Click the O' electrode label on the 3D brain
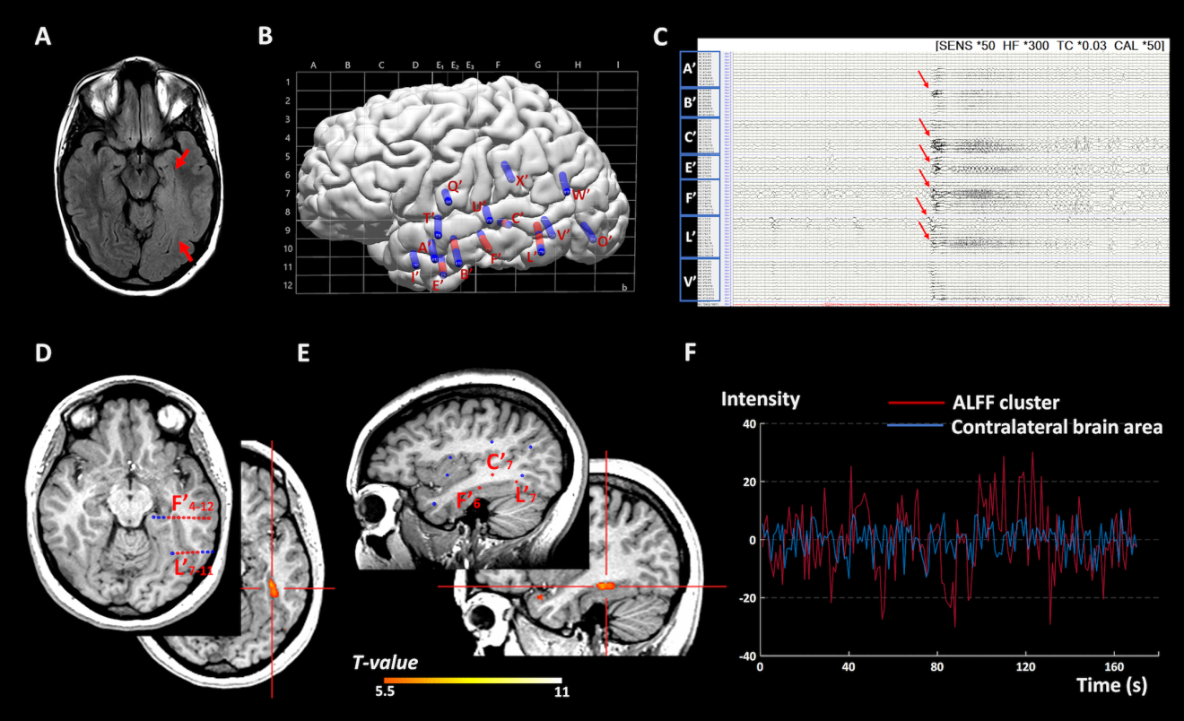 pos(605,240)
